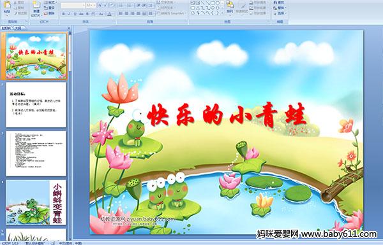Click the Reset slide button

click(50, 8)
